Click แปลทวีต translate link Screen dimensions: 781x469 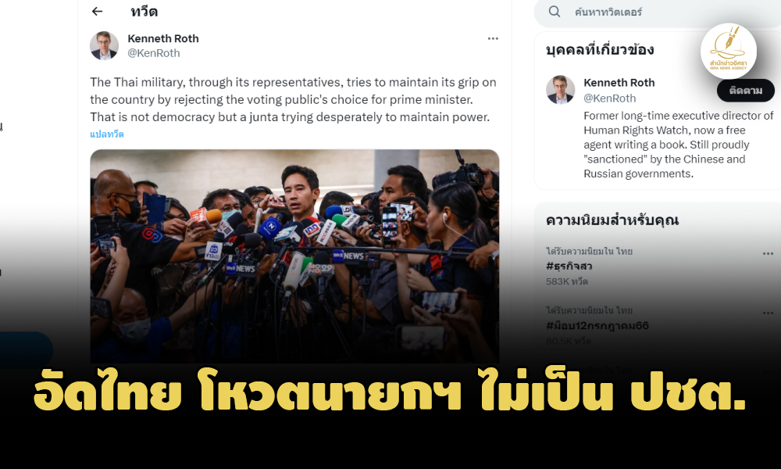click(x=106, y=134)
